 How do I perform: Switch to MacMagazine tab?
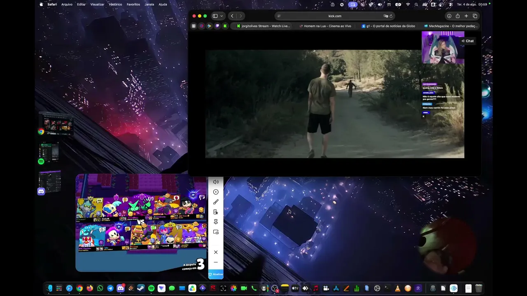451,26
